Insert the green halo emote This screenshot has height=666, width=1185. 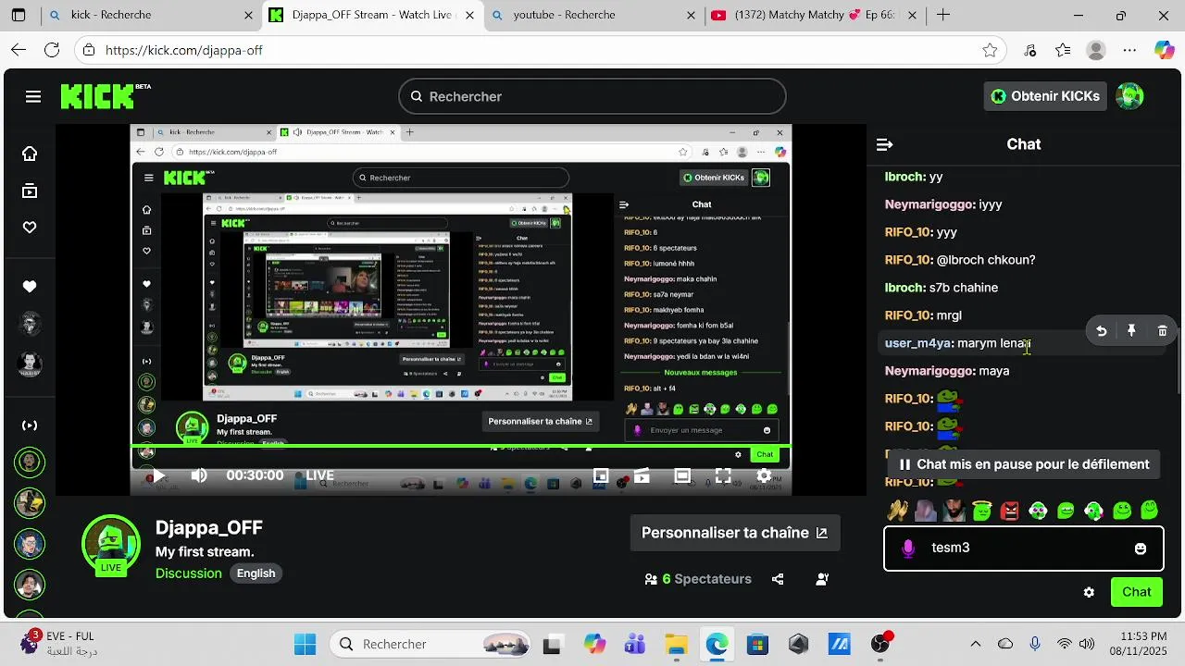point(981,510)
